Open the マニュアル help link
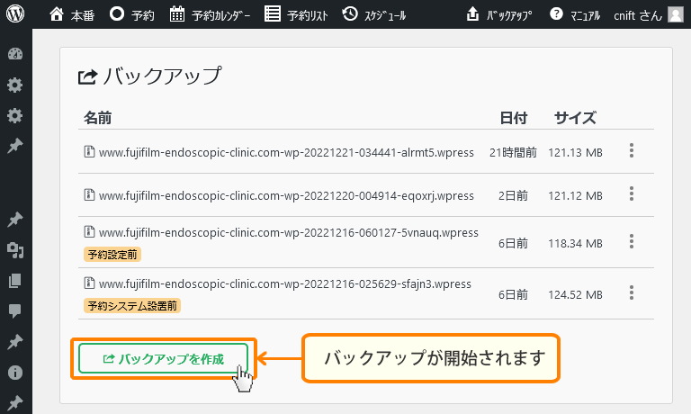This screenshot has height=414, width=691. [x=575, y=14]
